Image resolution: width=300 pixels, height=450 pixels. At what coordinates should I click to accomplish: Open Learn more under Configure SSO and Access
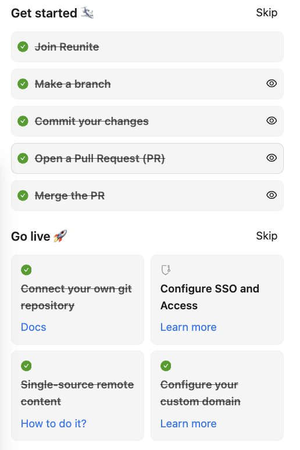[x=188, y=327]
